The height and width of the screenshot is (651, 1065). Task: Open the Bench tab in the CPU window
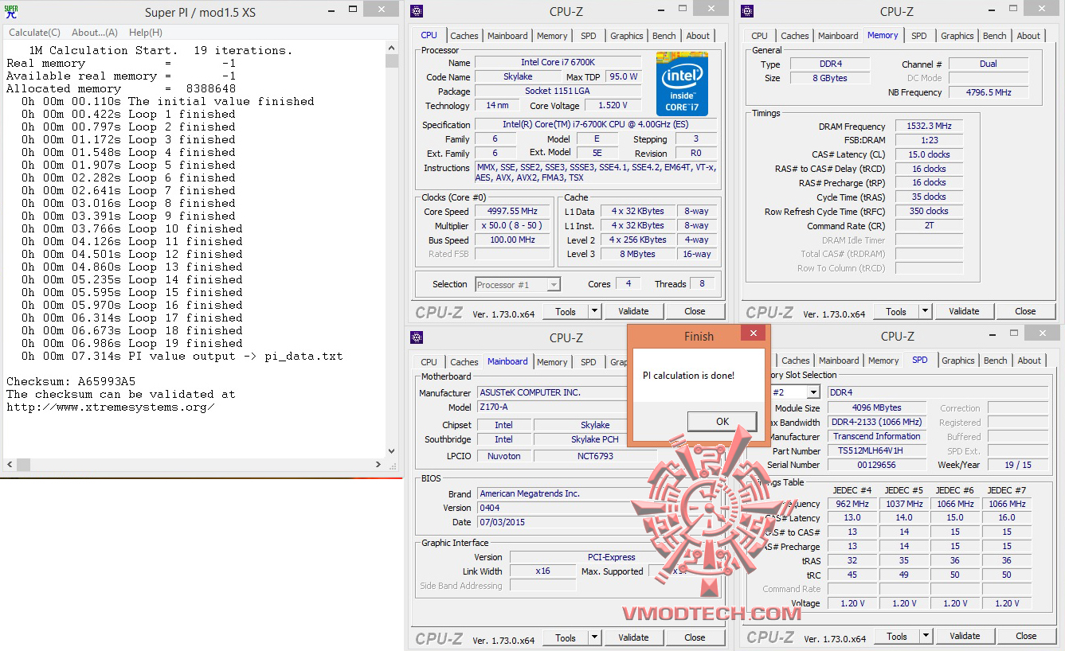[664, 36]
